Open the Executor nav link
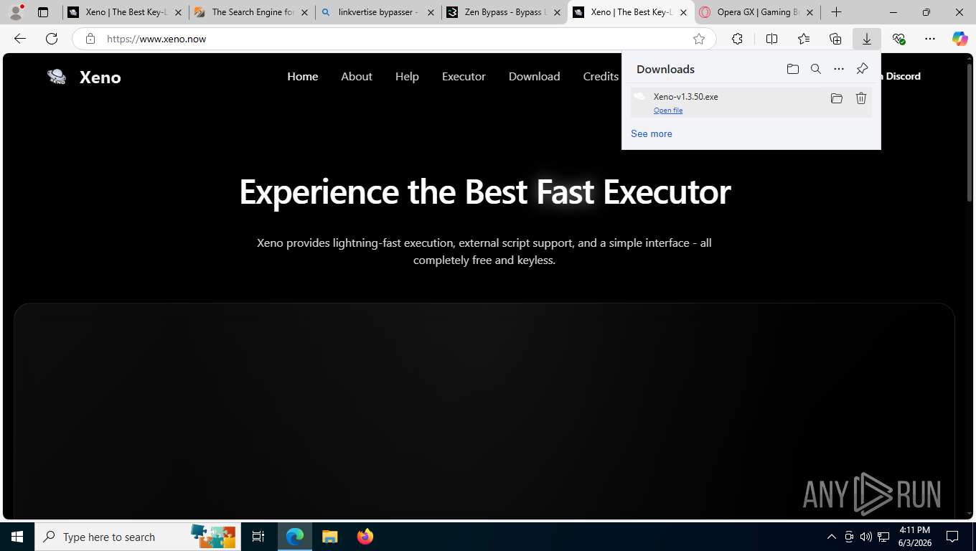 [x=464, y=76]
